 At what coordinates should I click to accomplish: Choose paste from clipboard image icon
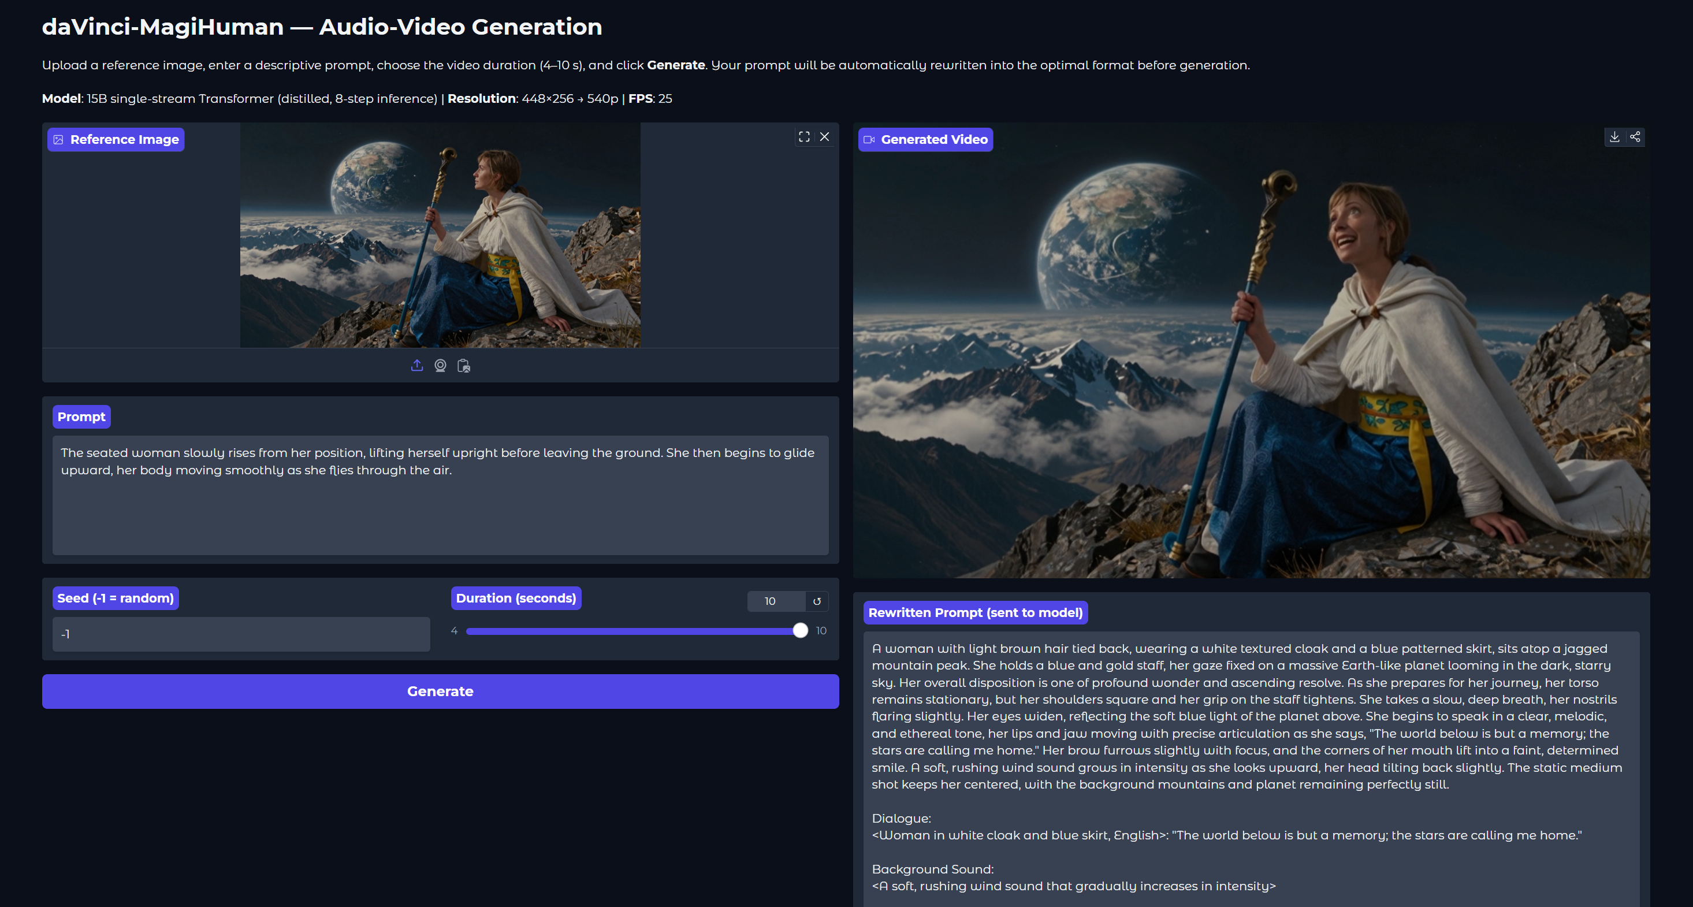[x=464, y=366]
